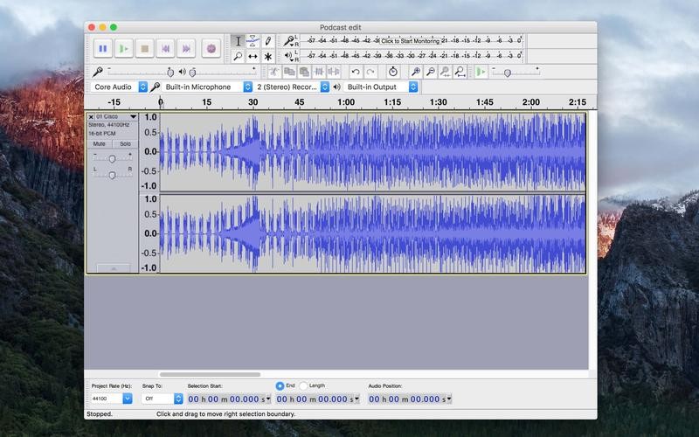Solo the 01 Cisco track
This screenshot has width=699, height=437.
125,143
